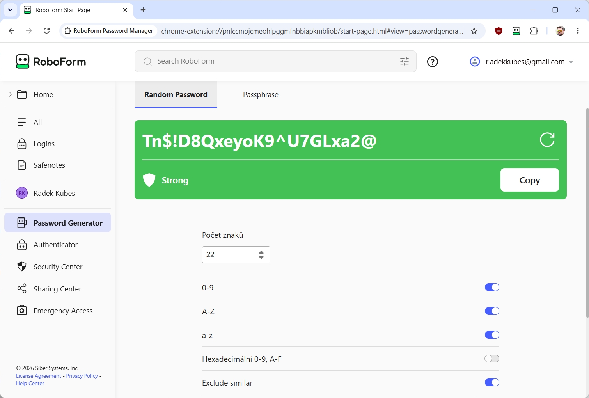Image resolution: width=589 pixels, height=398 pixels.
Task: Go back in browser history
Action: [12, 31]
